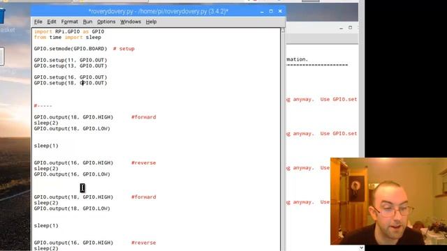
Task: Click the second '#forward' comment
Action: coord(143,197)
